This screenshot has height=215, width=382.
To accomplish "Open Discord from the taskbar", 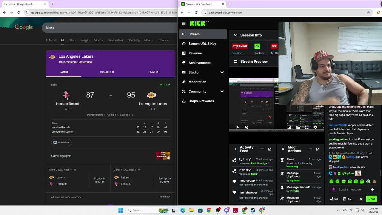I will pyautogui.click(x=227, y=210).
